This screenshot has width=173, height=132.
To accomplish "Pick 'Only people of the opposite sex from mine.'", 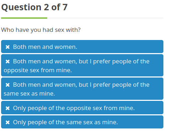I will point(82,108).
